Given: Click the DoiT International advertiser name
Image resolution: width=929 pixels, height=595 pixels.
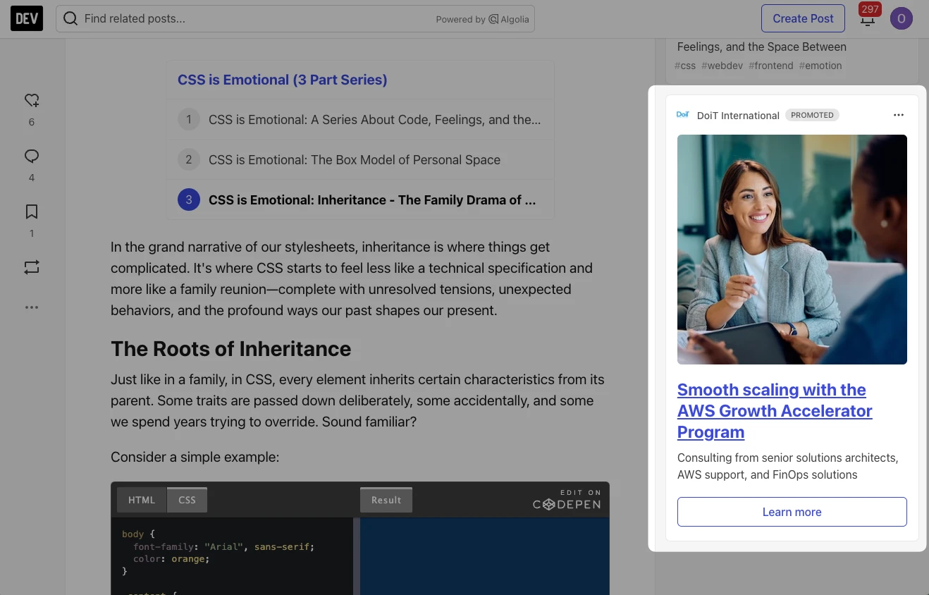Looking at the screenshot, I should [738, 116].
